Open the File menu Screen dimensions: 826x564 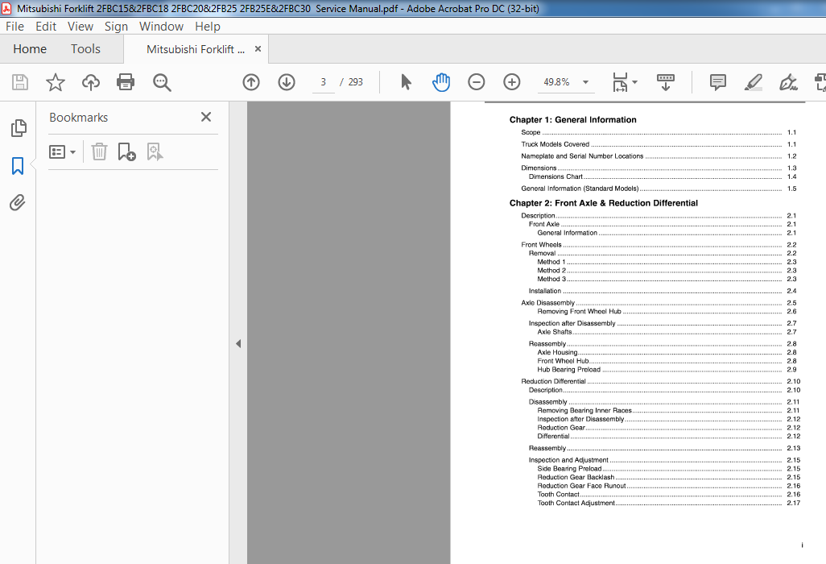pos(14,27)
